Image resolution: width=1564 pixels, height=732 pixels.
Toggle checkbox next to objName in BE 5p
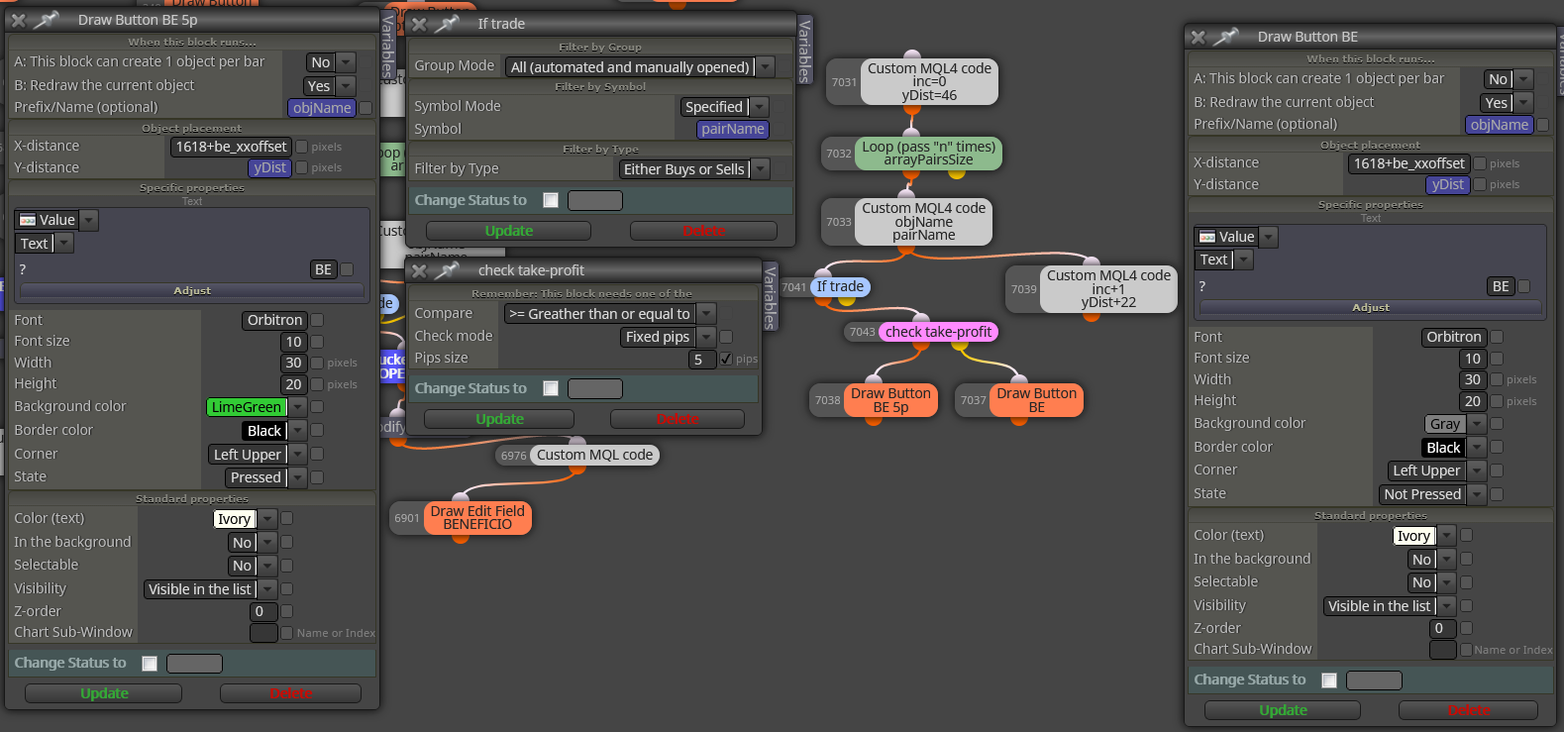(365, 108)
